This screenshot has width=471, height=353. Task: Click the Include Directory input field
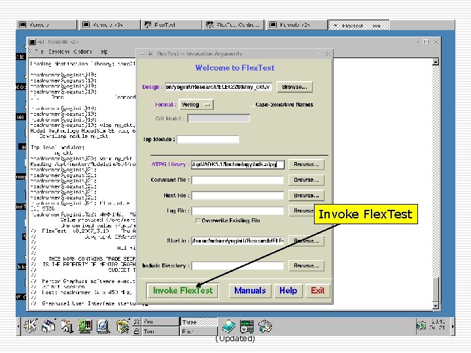[237, 265]
